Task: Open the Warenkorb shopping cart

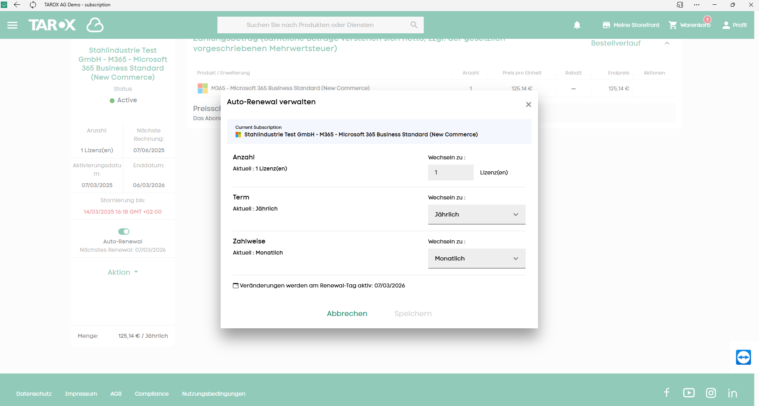Action: [690, 25]
